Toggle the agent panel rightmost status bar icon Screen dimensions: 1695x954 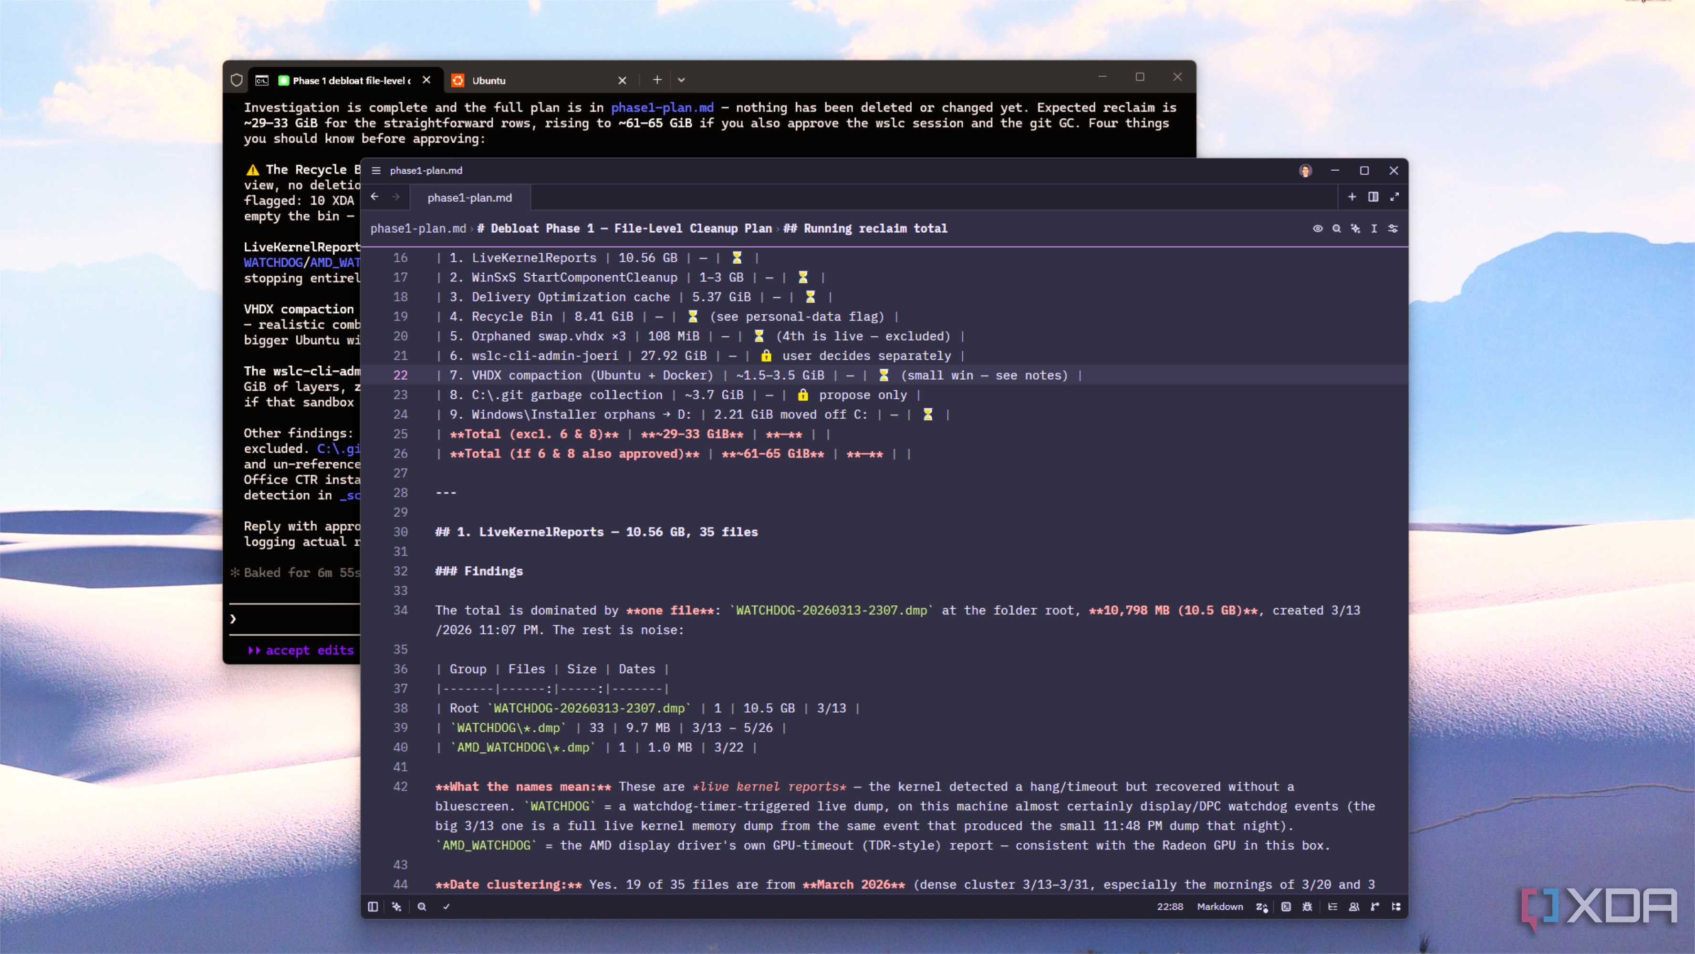pyautogui.click(x=1395, y=907)
